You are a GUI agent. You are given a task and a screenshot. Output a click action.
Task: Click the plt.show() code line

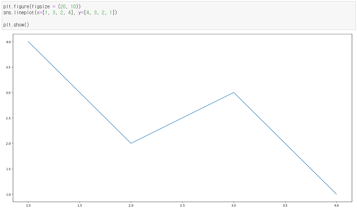coord(16,25)
